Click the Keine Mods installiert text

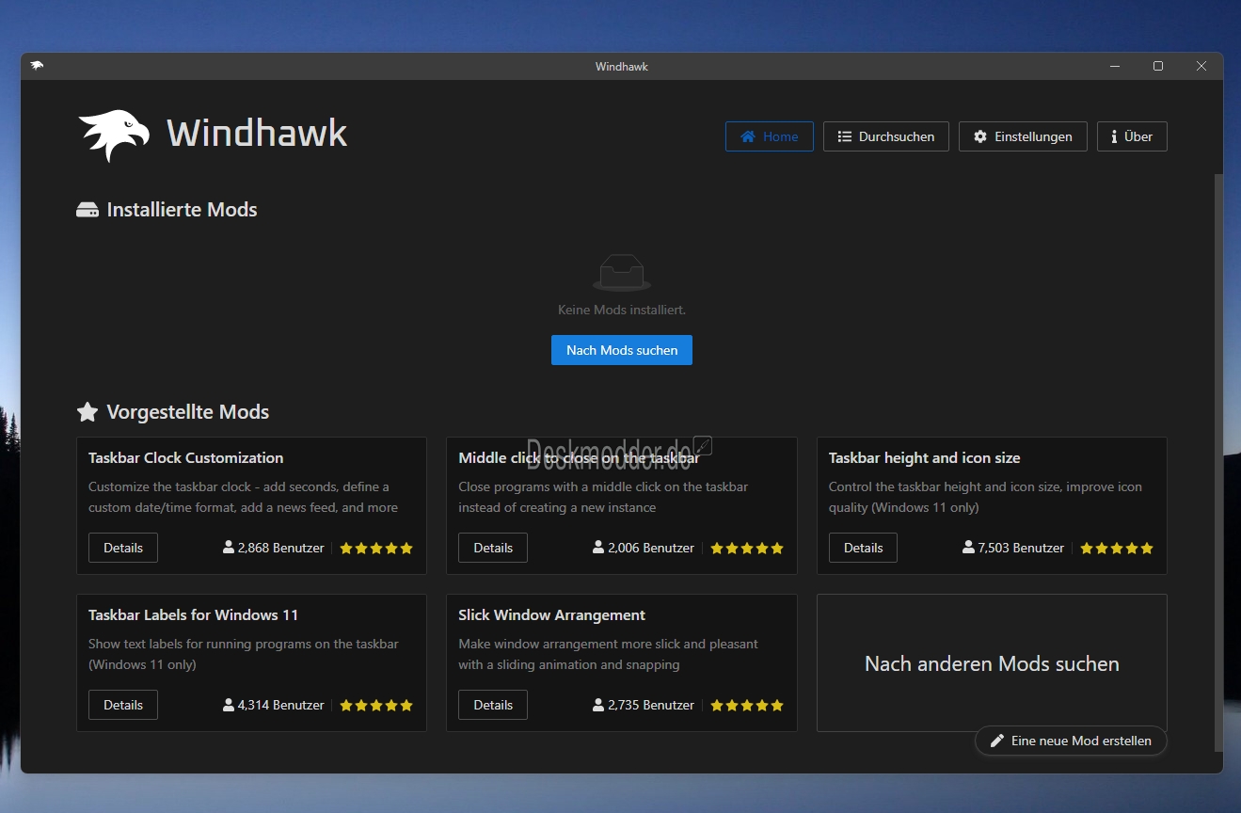click(x=622, y=310)
